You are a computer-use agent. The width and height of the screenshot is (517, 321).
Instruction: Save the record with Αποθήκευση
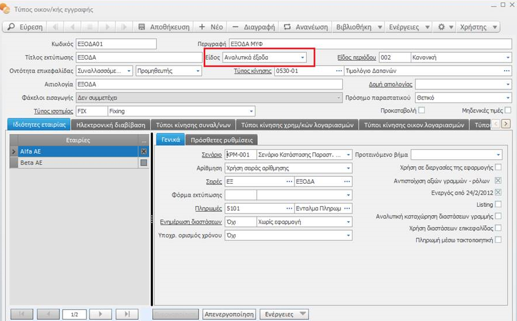coord(163,27)
